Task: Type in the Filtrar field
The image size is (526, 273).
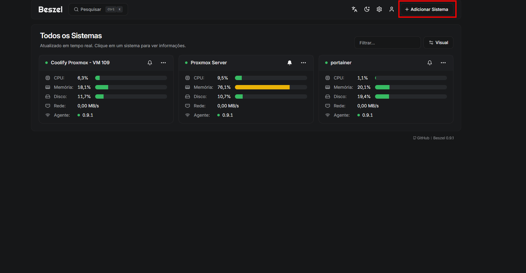Action: (x=387, y=43)
